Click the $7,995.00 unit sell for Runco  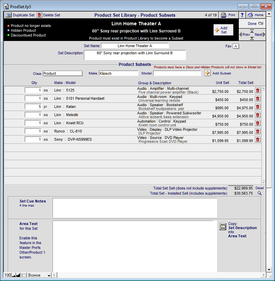[x=220, y=132]
